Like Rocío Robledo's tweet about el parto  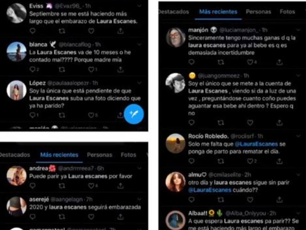point(250,161)
